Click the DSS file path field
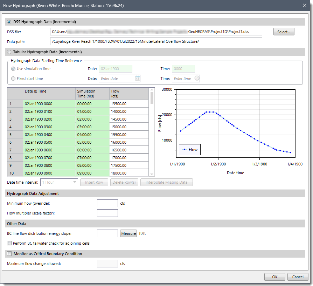Screen dimensions: 313x286 [156, 32]
